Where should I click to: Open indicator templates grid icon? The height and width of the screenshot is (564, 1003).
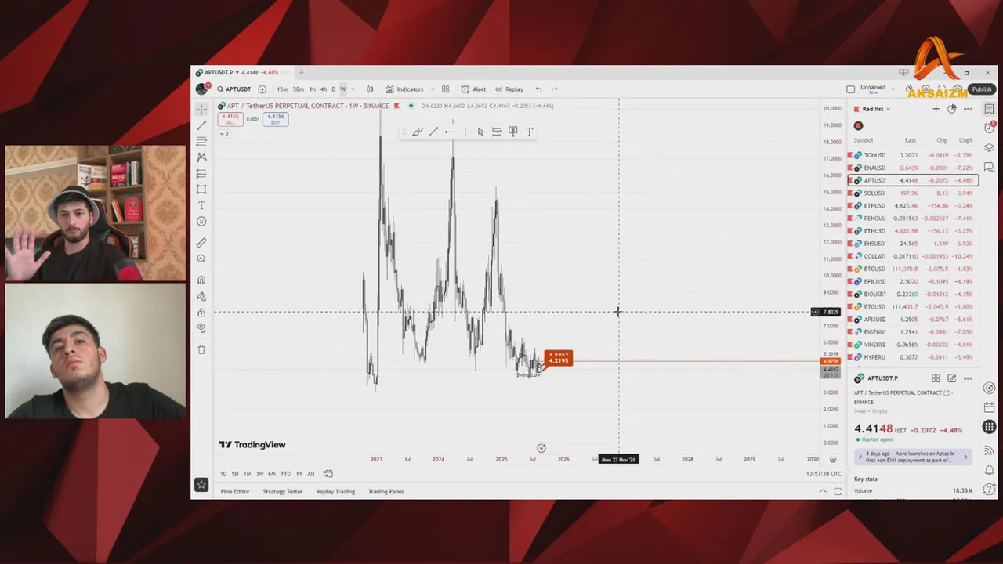[x=445, y=89]
